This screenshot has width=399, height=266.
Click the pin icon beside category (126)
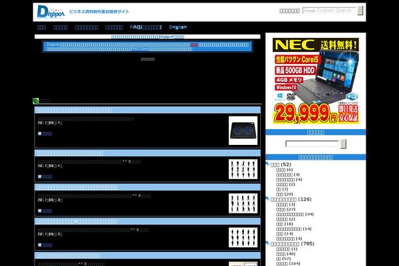[267, 199]
